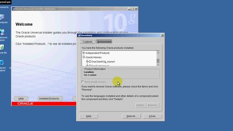Select the OraClient10g_home1 tree row
This screenshot has width=233, height=131.
[103, 61]
